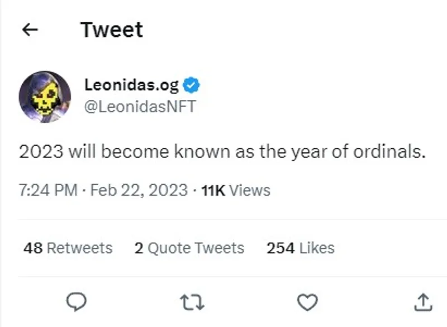The image size is (447, 327).
Task: View the 2 Quote Tweets list
Action: tap(189, 248)
